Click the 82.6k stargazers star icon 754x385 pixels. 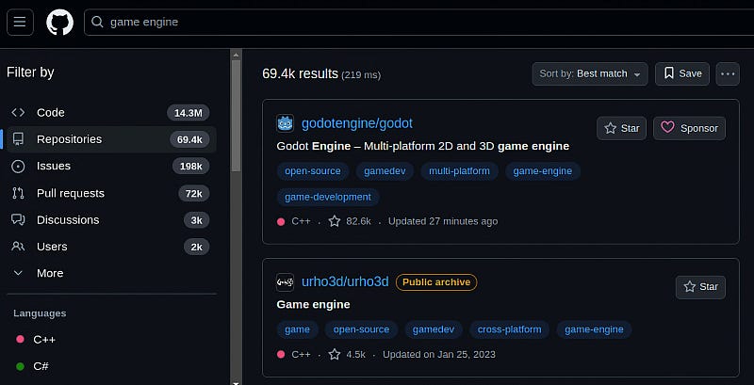(335, 221)
